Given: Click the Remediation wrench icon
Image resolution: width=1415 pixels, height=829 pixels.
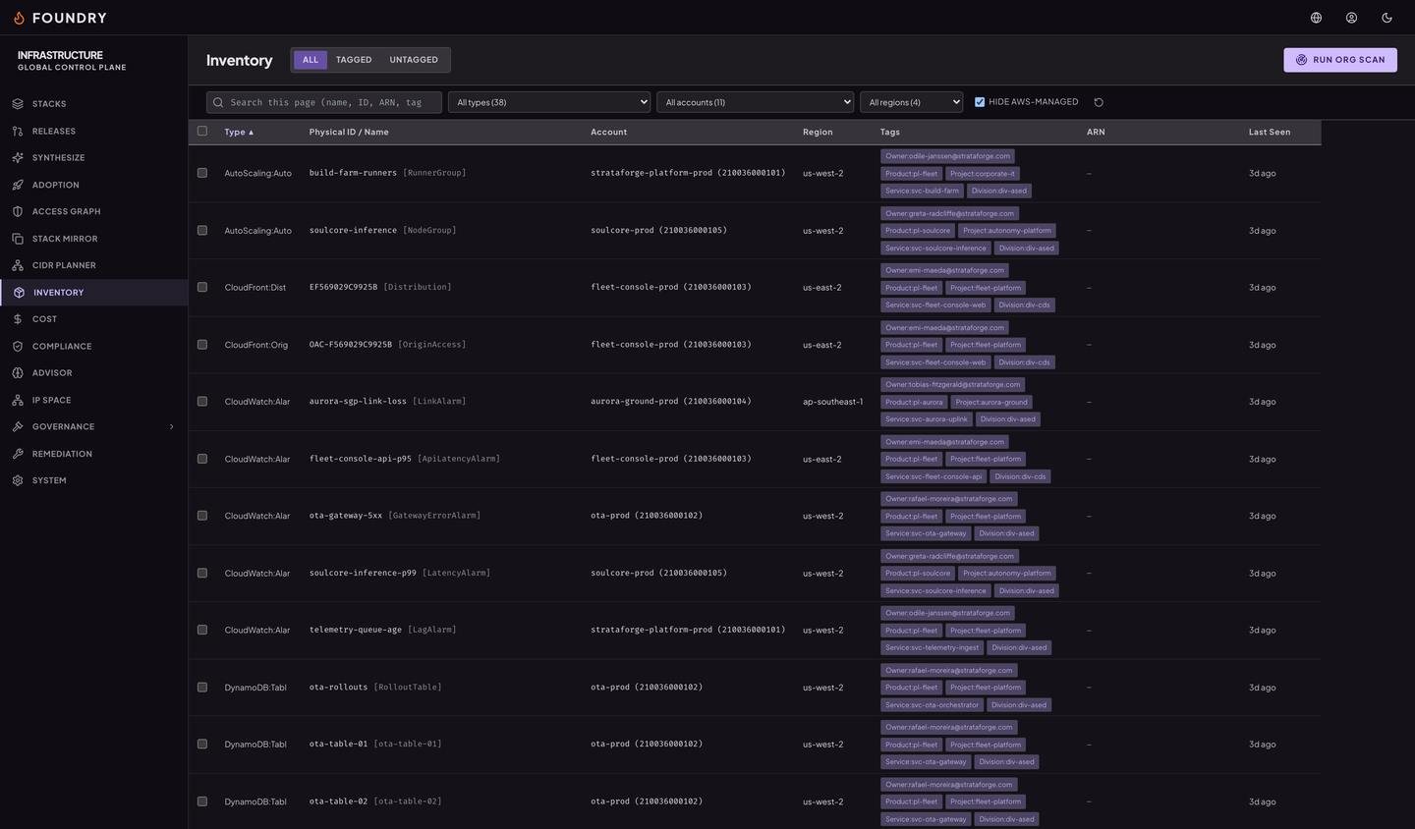Looking at the screenshot, I should coord(18,454).
